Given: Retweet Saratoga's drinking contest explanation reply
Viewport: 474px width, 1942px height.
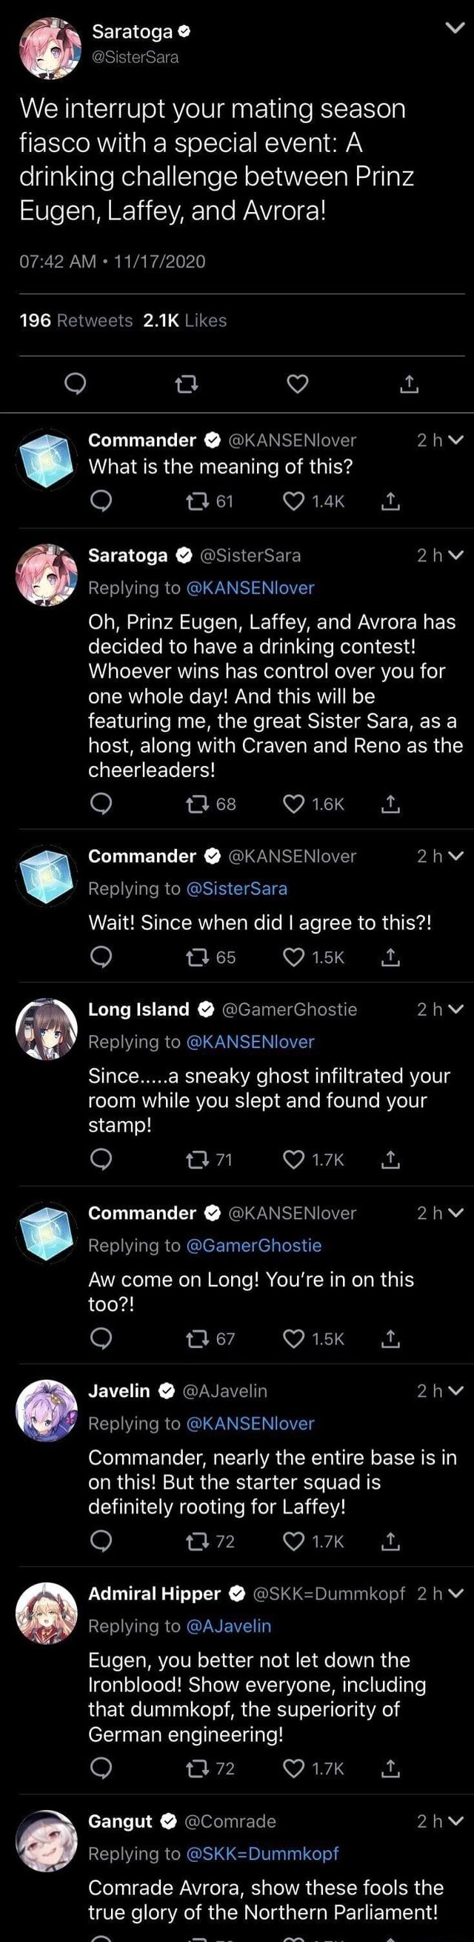Looking at the screenshot, I should coord(198,805).
